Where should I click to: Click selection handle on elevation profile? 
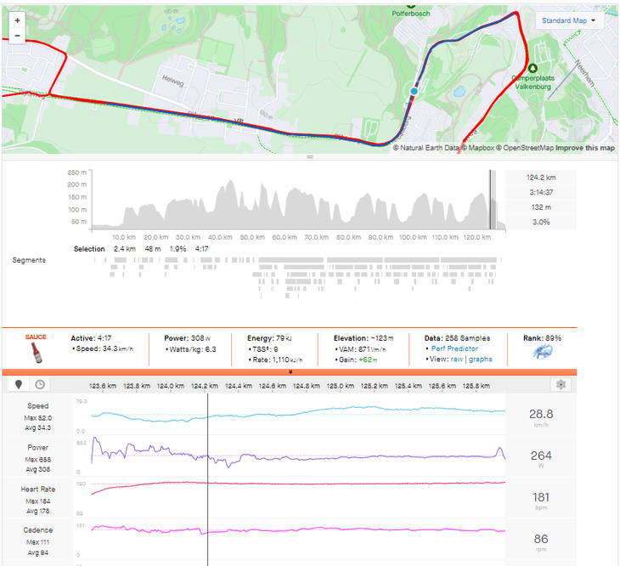pyautogui.click(x=491, y=200)
